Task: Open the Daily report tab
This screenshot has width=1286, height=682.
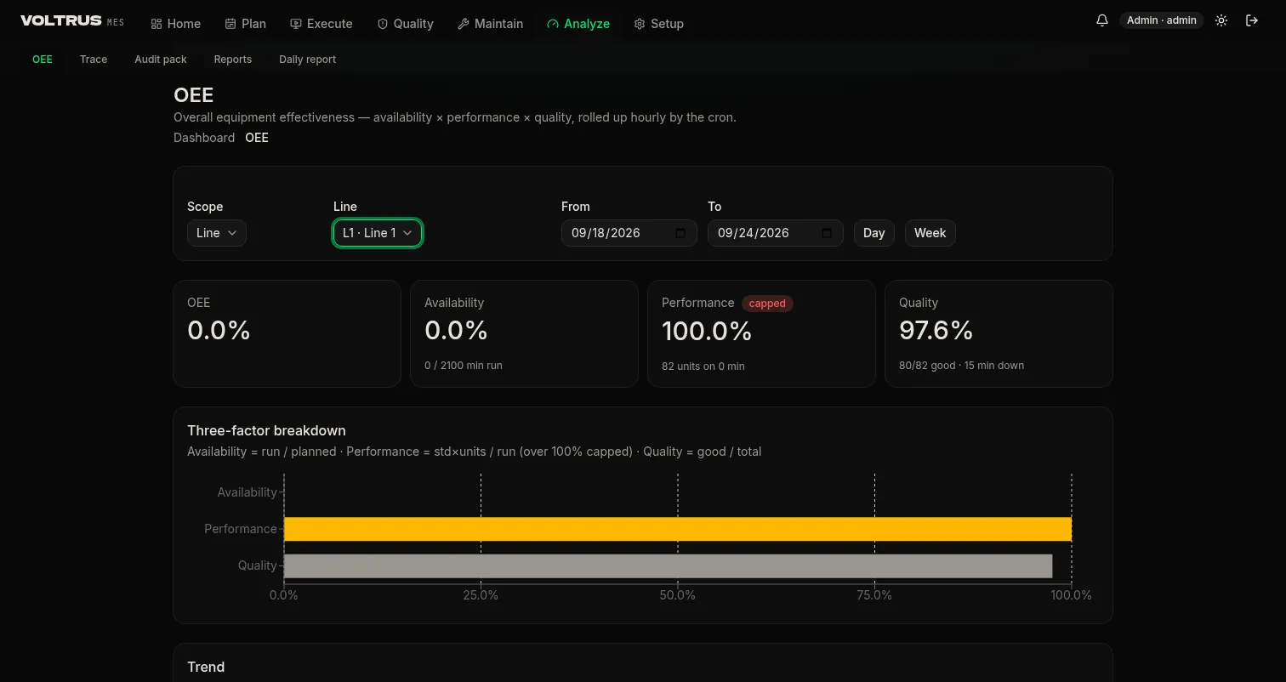Action: coord(307,60)
